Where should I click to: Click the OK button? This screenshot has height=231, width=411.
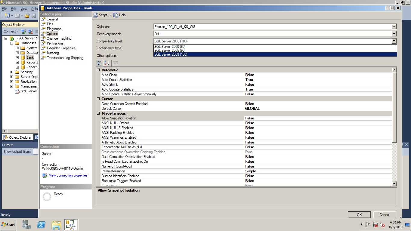point(359,215)
